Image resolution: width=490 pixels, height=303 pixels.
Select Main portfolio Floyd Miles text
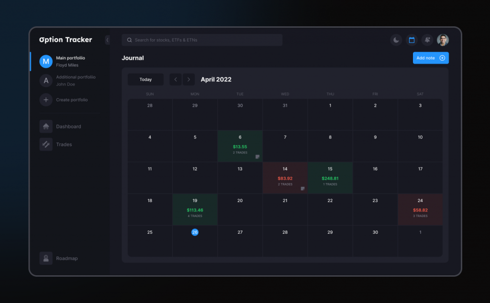70,62
